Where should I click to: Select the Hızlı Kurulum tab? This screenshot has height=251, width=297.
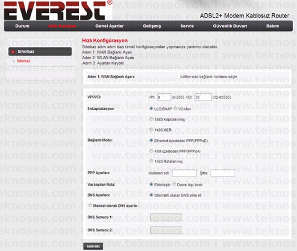pyautogui.click(x=62, y=26)
